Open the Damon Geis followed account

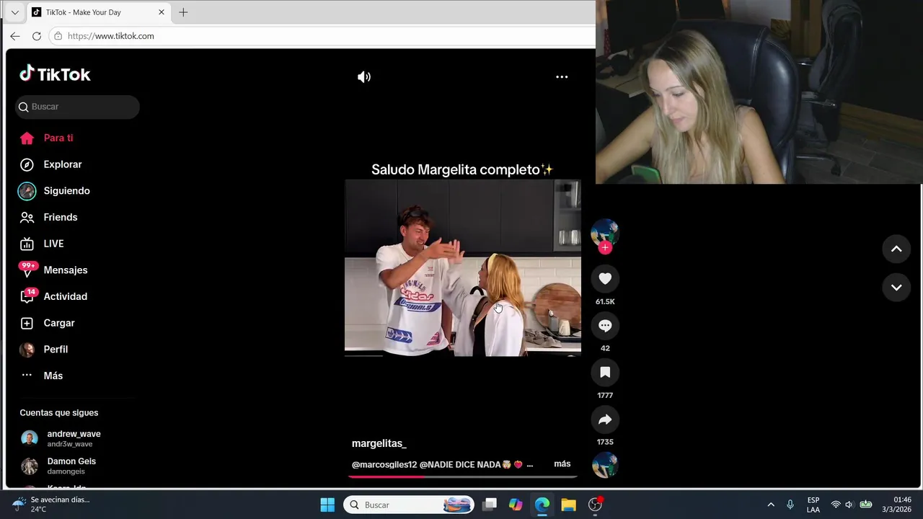71,466
